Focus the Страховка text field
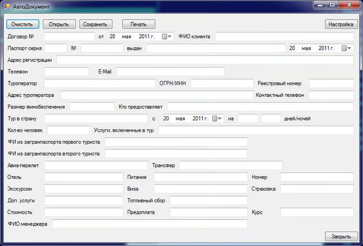The width and height of the screenshot is (363, 246). 317,189
